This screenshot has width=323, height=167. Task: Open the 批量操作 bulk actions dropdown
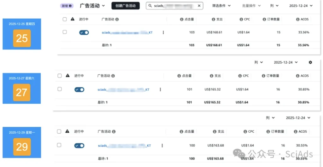[251, 6]
